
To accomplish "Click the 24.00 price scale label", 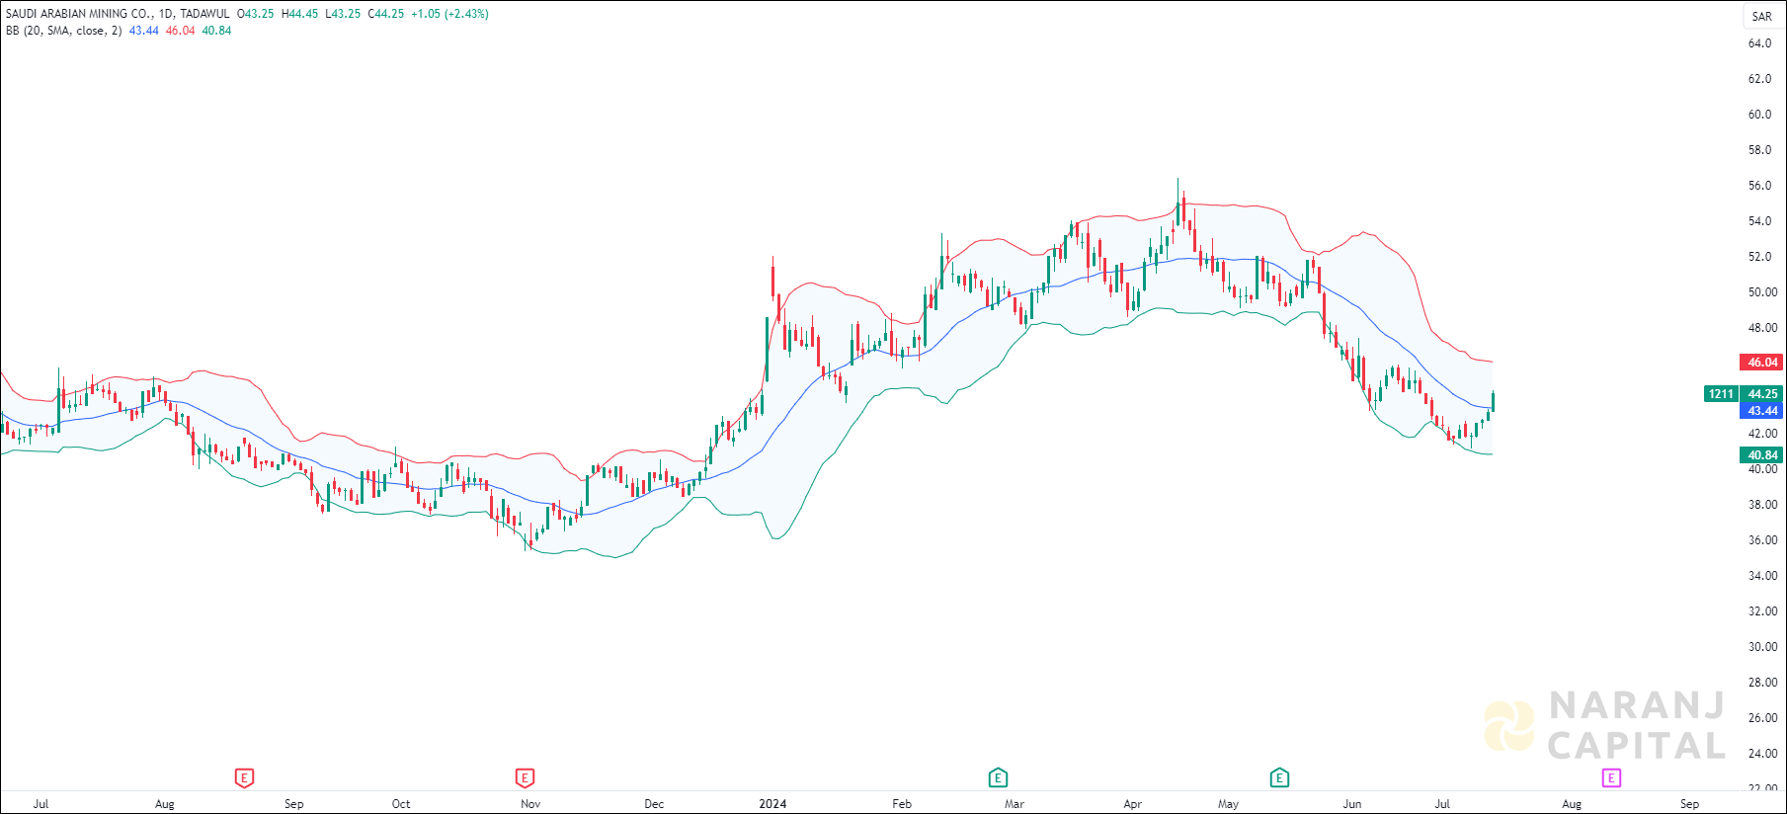I will [1762, 754].
